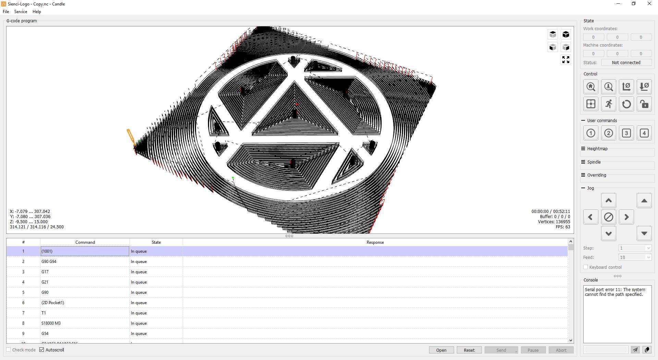658x360 pixels.
Task: Jog X axis right
Action: click(x=626, y=217)
